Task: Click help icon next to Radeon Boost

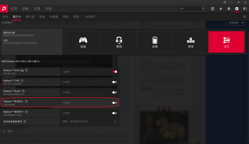Action: [x=24, y=91]
